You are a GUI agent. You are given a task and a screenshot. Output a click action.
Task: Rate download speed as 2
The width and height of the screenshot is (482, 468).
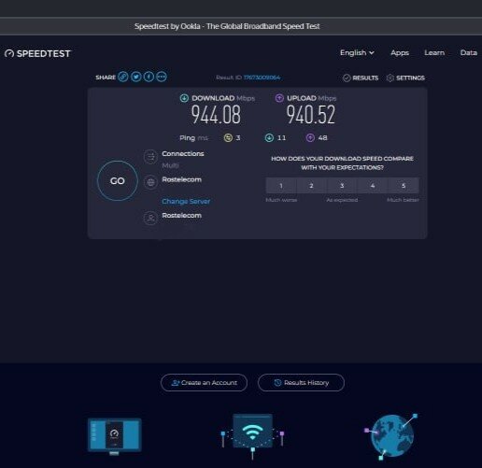point(311,186)
